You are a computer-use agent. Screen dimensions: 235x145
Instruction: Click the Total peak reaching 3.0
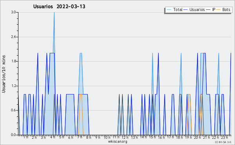point(54,13)
